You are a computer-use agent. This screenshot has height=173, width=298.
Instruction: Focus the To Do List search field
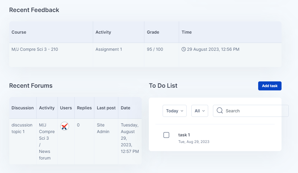(x=255, y=111)
